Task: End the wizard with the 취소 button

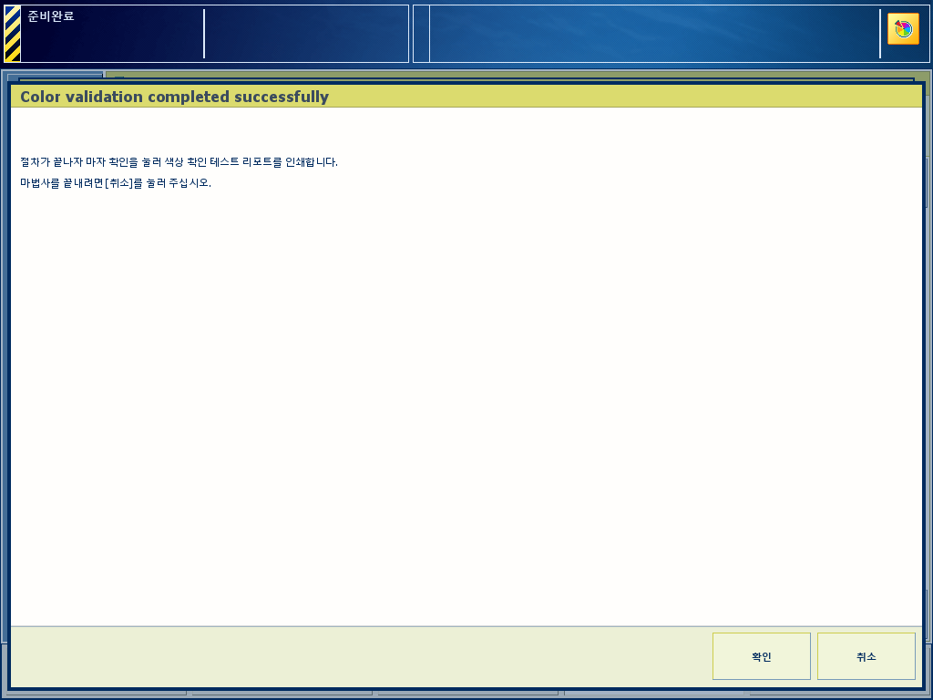Action: coord(866,656)
